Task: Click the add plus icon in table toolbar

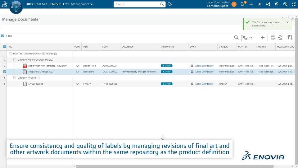Action: (x=263, y=38)
